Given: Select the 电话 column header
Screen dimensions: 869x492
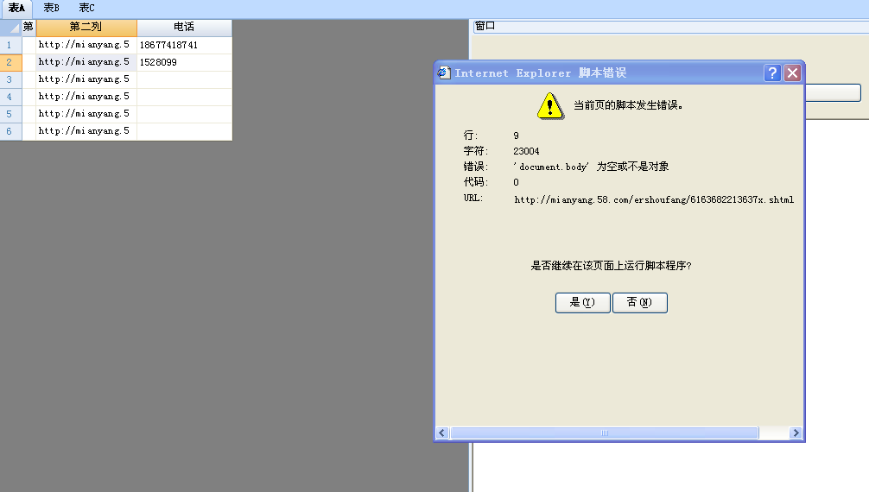Looking at the screenshot, I should 184,27.
